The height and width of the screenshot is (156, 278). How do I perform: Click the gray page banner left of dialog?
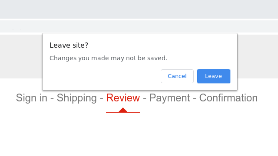click(x=21, y=57)
